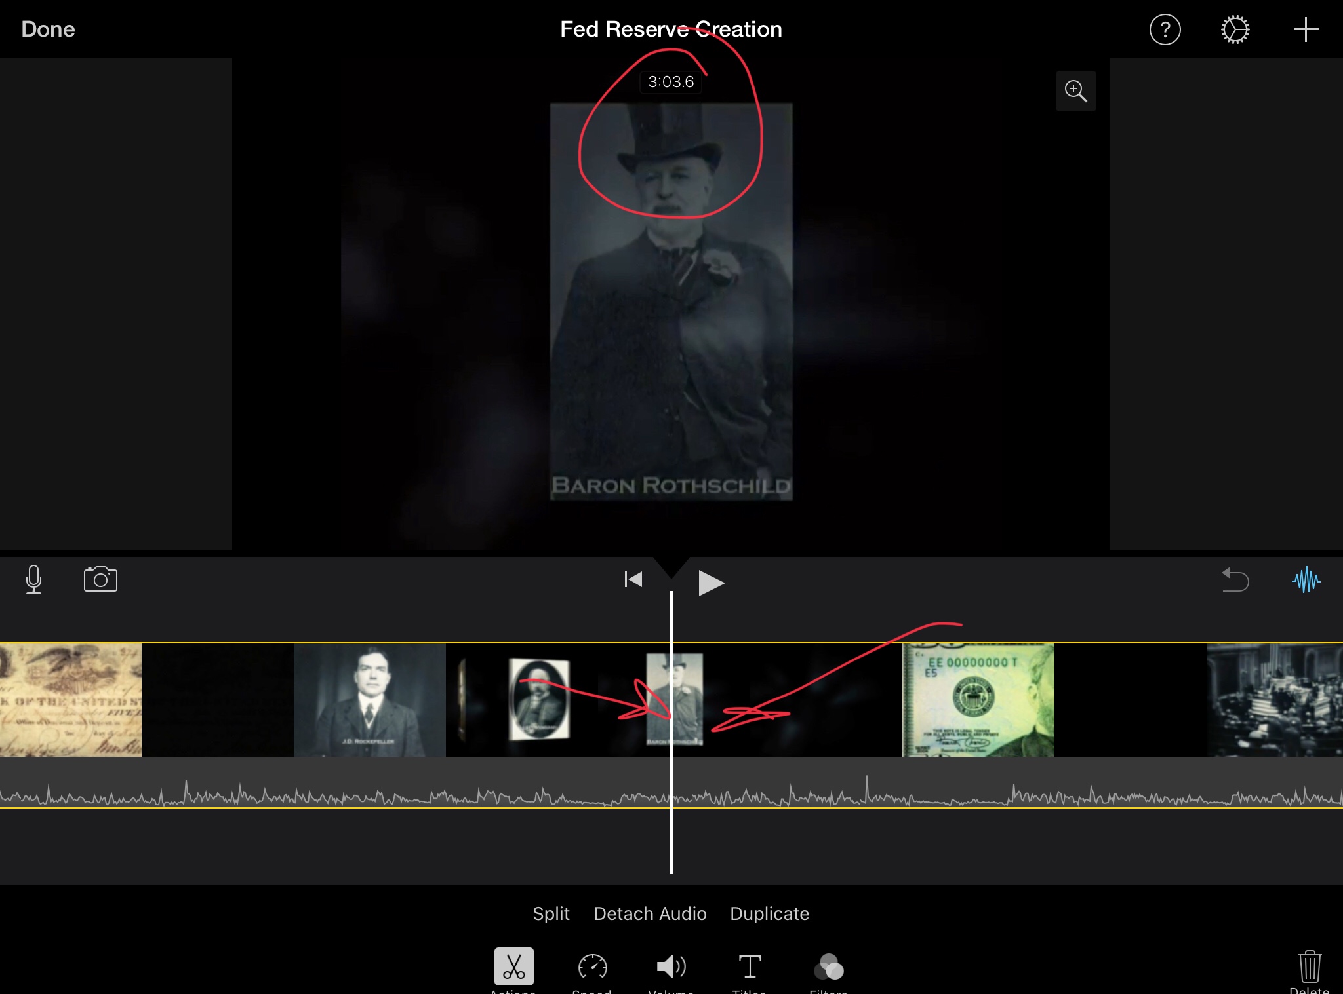This screenshot has height=994, width=1343.
Task: Click the undo arrow icon
Action: (1235, 580)
